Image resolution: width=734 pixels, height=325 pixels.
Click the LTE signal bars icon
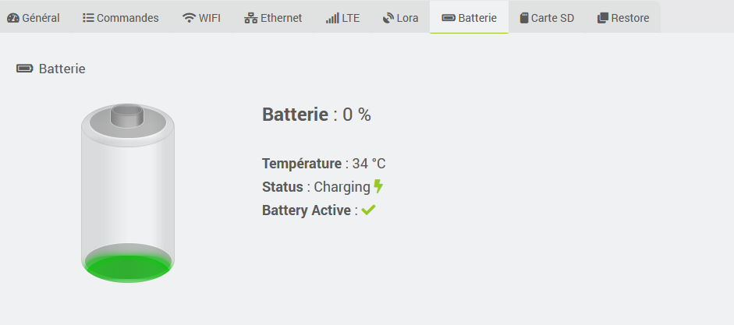click(x=332, y=18)
